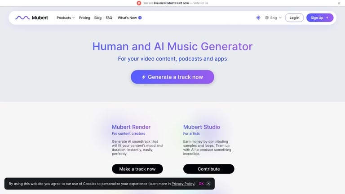
Task: Accept cookies with OK
Action: coord(201,184)
